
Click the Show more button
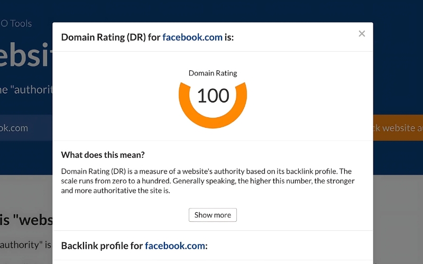(x=213, y=215)
